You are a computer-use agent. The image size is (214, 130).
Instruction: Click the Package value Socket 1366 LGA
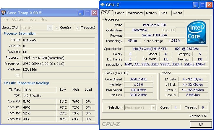pos(155,35)
